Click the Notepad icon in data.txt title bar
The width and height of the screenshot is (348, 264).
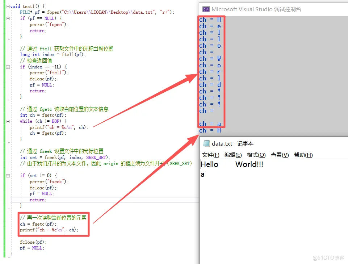[206, 143]
